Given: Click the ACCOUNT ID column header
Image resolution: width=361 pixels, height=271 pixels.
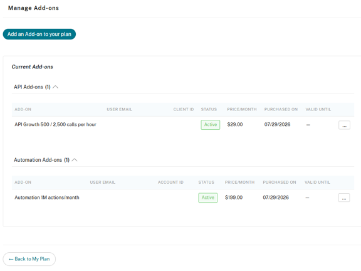Looking at the screenshot, I should point(170,183).
